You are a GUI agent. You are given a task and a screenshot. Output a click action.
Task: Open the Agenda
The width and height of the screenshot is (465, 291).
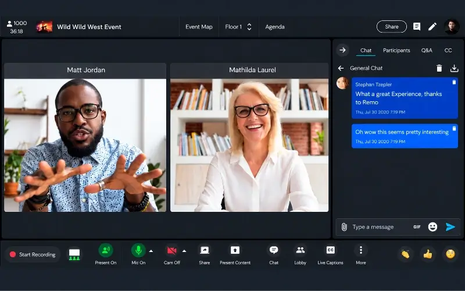[274, 27]
